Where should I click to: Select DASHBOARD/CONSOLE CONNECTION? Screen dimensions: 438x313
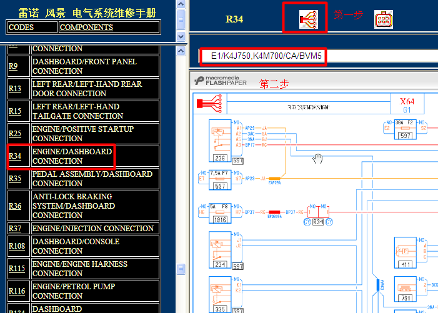point(95,246)
